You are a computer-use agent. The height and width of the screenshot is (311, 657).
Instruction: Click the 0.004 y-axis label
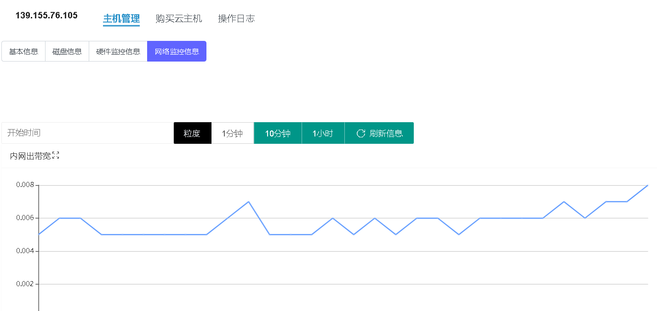coord(25,251)
